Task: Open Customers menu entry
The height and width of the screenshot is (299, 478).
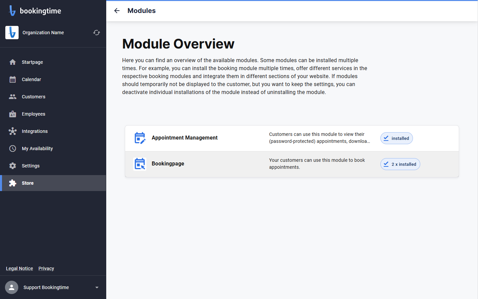Action: point(53,97)
